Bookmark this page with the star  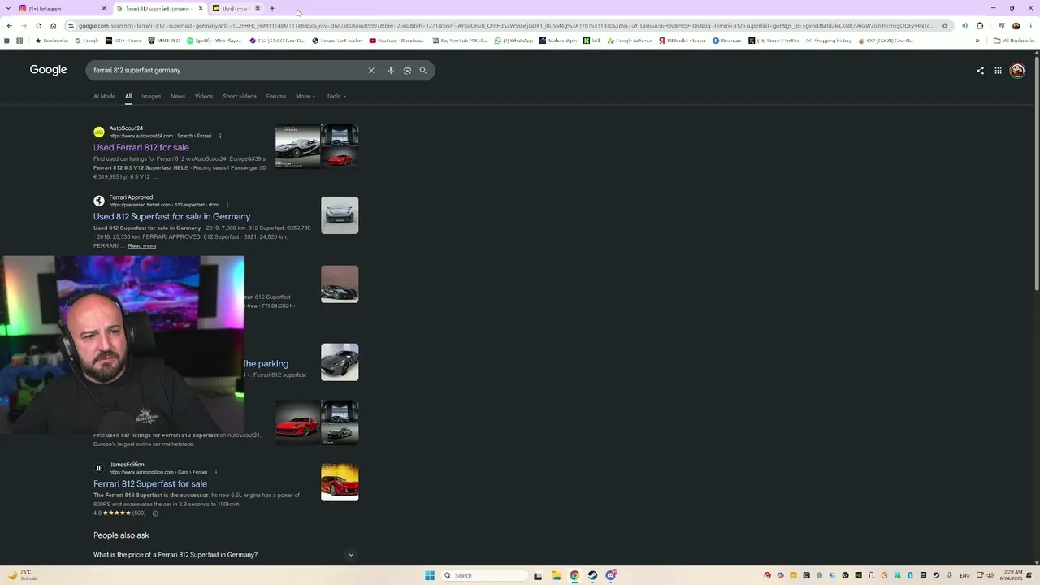[x=945, y=26]
